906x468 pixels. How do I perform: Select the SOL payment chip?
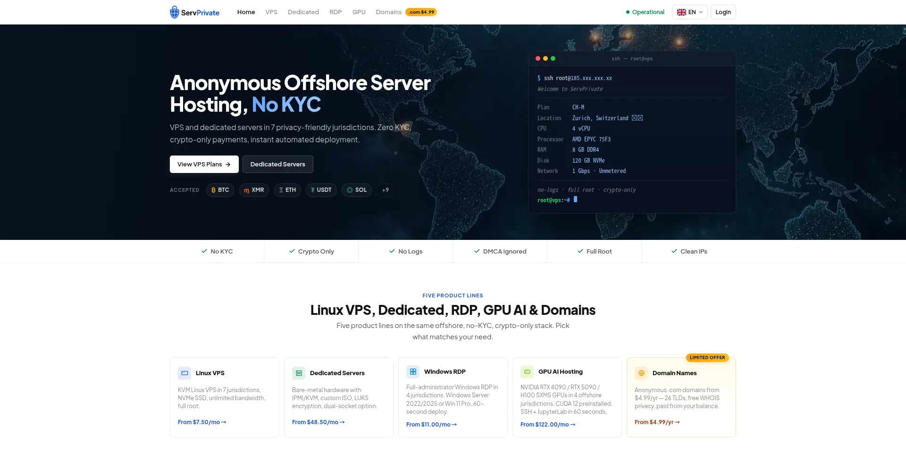357,190
